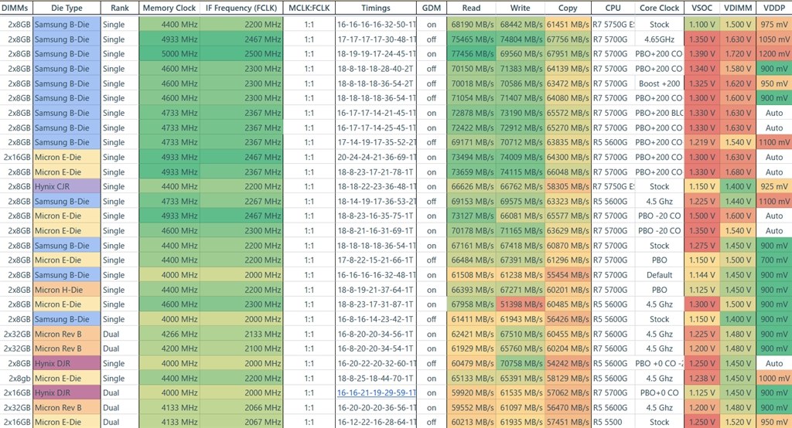Select the 1200 mV VDDP cell
This screenshot has height=428, width=792.
(x=774, y=53)
